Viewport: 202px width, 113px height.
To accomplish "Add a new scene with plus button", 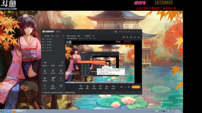I will coord(63,36).
